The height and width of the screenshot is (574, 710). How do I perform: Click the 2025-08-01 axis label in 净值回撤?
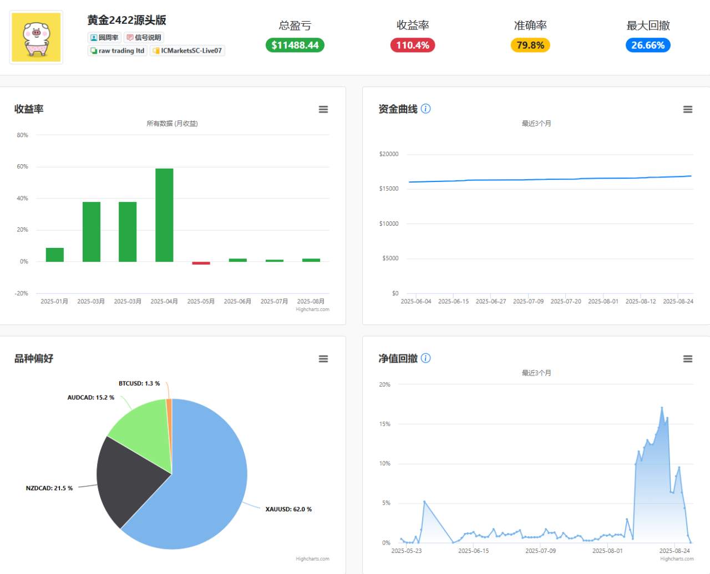tap(607, 551)
